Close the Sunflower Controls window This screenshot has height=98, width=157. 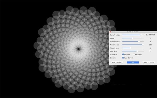pos(110,32)
